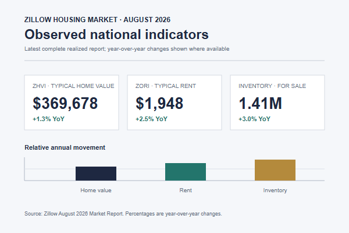This screenshot has width=349, height=233.
Task: Click the 'Rent' axis label
Action: coord(186,190)
